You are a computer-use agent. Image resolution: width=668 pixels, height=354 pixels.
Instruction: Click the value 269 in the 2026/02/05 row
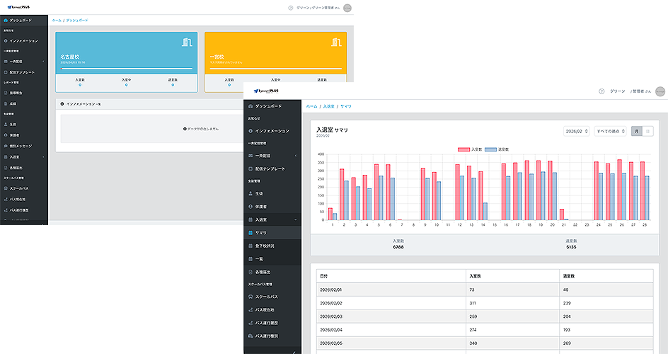pos(567,343)
